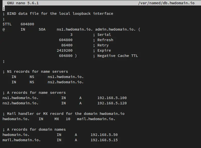The height and width of the screenshot is (148, 201).
Task: Click the ns2.hwdomain.io. NS record target
Action: [66, 82]
